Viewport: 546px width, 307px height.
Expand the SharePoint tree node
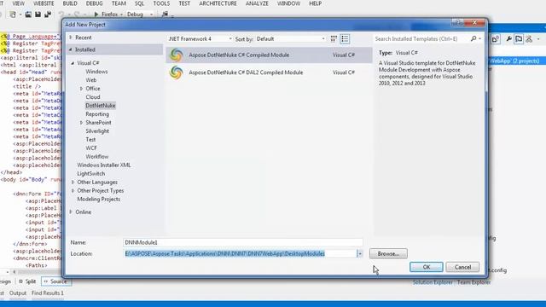[81, 123]
